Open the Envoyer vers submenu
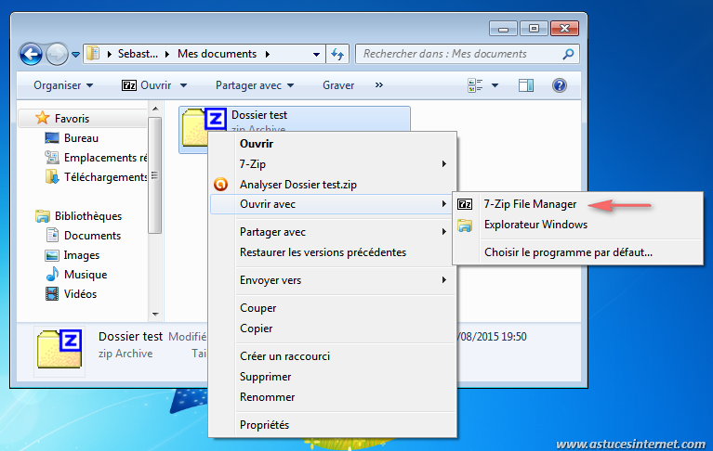 point(333,280)
